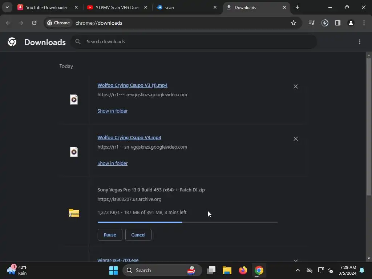Open the toolbar downloads bubble icon
This screenshot has width=372, height=279.
[x=325, y=23]
